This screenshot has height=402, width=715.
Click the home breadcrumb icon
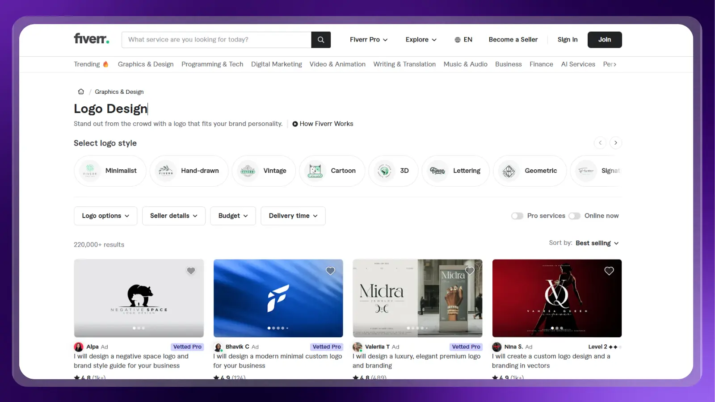(x=81, y=92)
